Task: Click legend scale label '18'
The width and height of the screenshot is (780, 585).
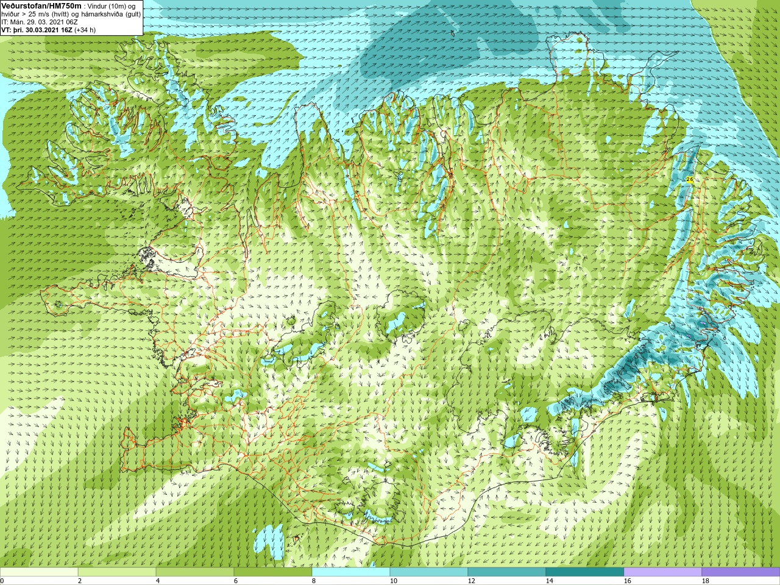Action: pos(705,581)
